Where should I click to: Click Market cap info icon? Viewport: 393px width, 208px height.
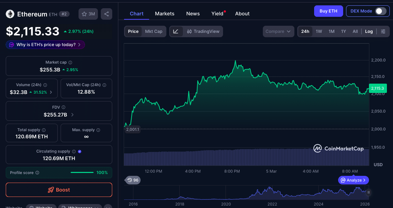[x=70, y=63]
